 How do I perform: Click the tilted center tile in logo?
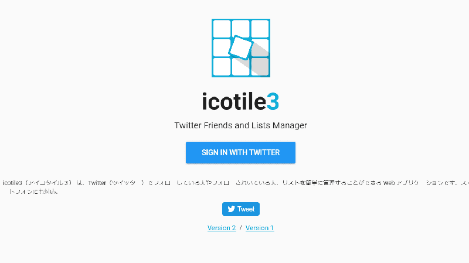pyautogui.click(x=240, y=47)
